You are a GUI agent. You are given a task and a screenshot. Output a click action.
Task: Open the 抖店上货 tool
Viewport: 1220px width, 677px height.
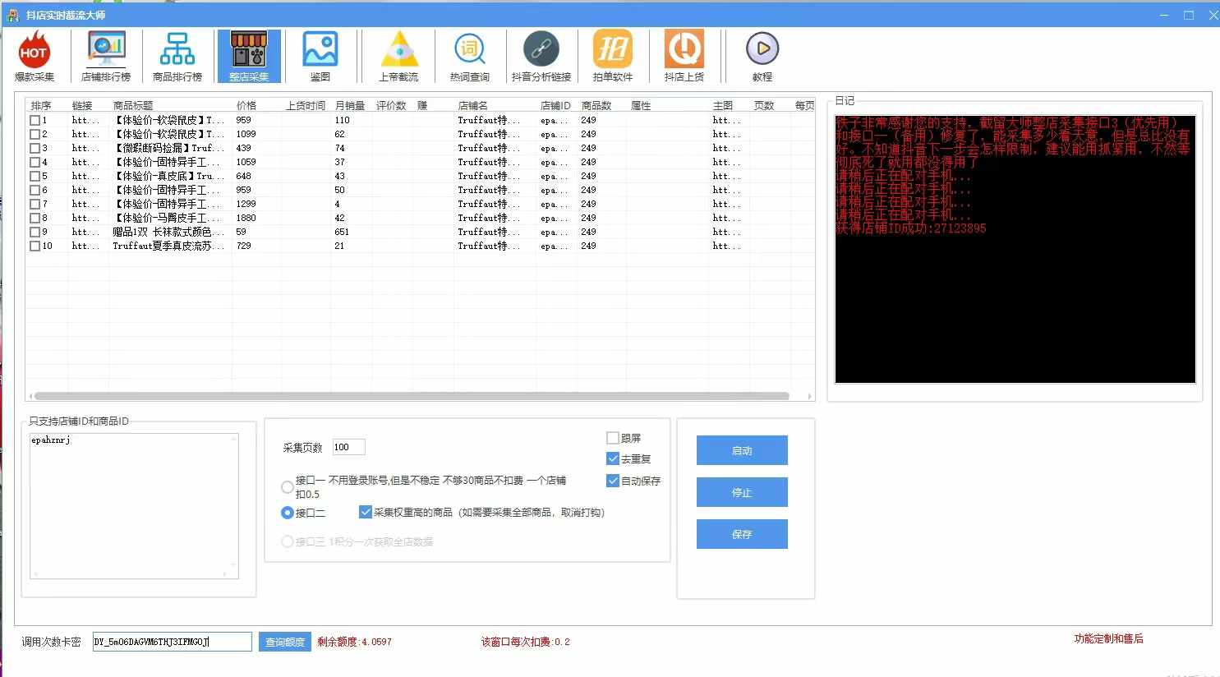click(x=684, y=56)
